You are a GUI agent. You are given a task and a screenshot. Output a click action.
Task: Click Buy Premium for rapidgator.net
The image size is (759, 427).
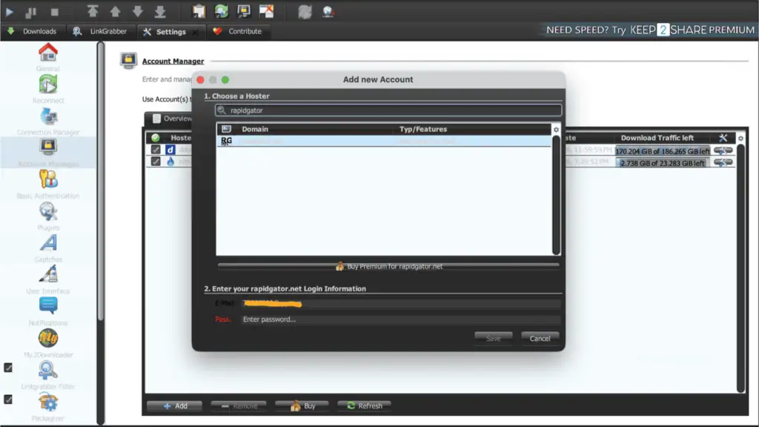[388, 266]
